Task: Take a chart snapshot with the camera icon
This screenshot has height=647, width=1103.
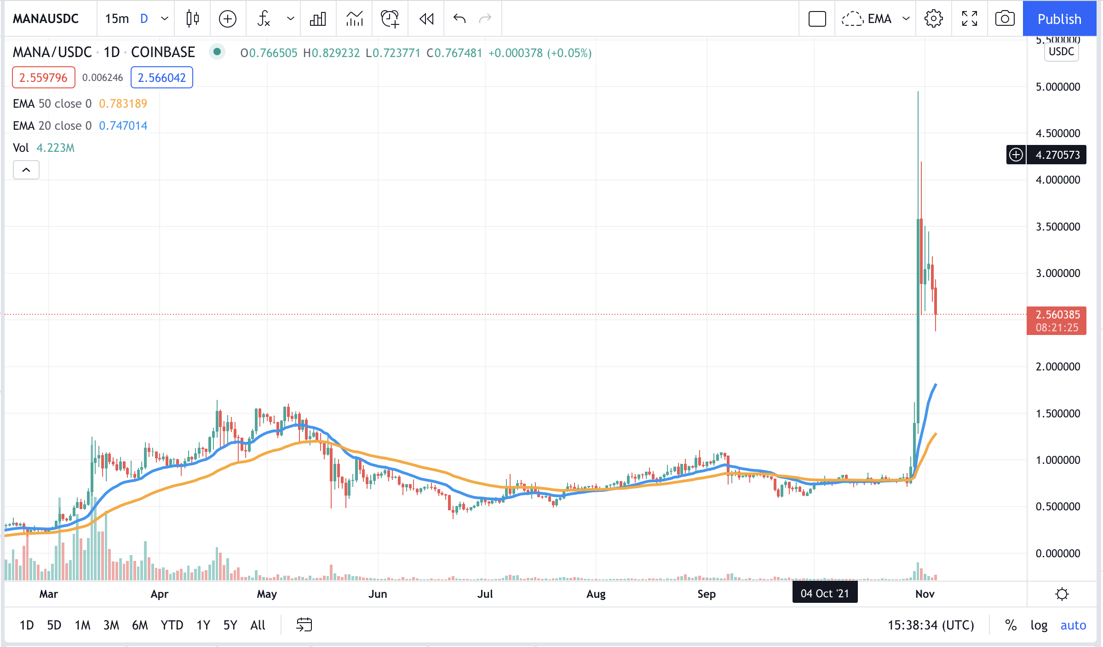Action: pyautogui.click(x=1005, y=19)
